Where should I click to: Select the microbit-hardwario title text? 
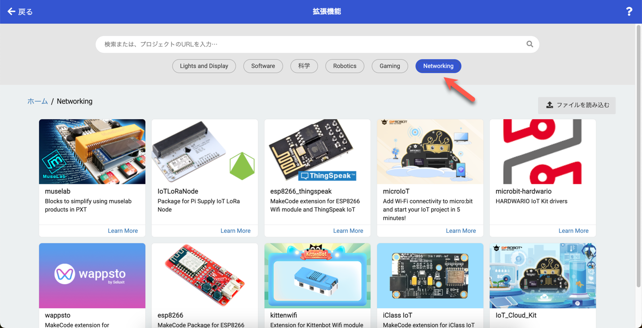pos(523,191)
